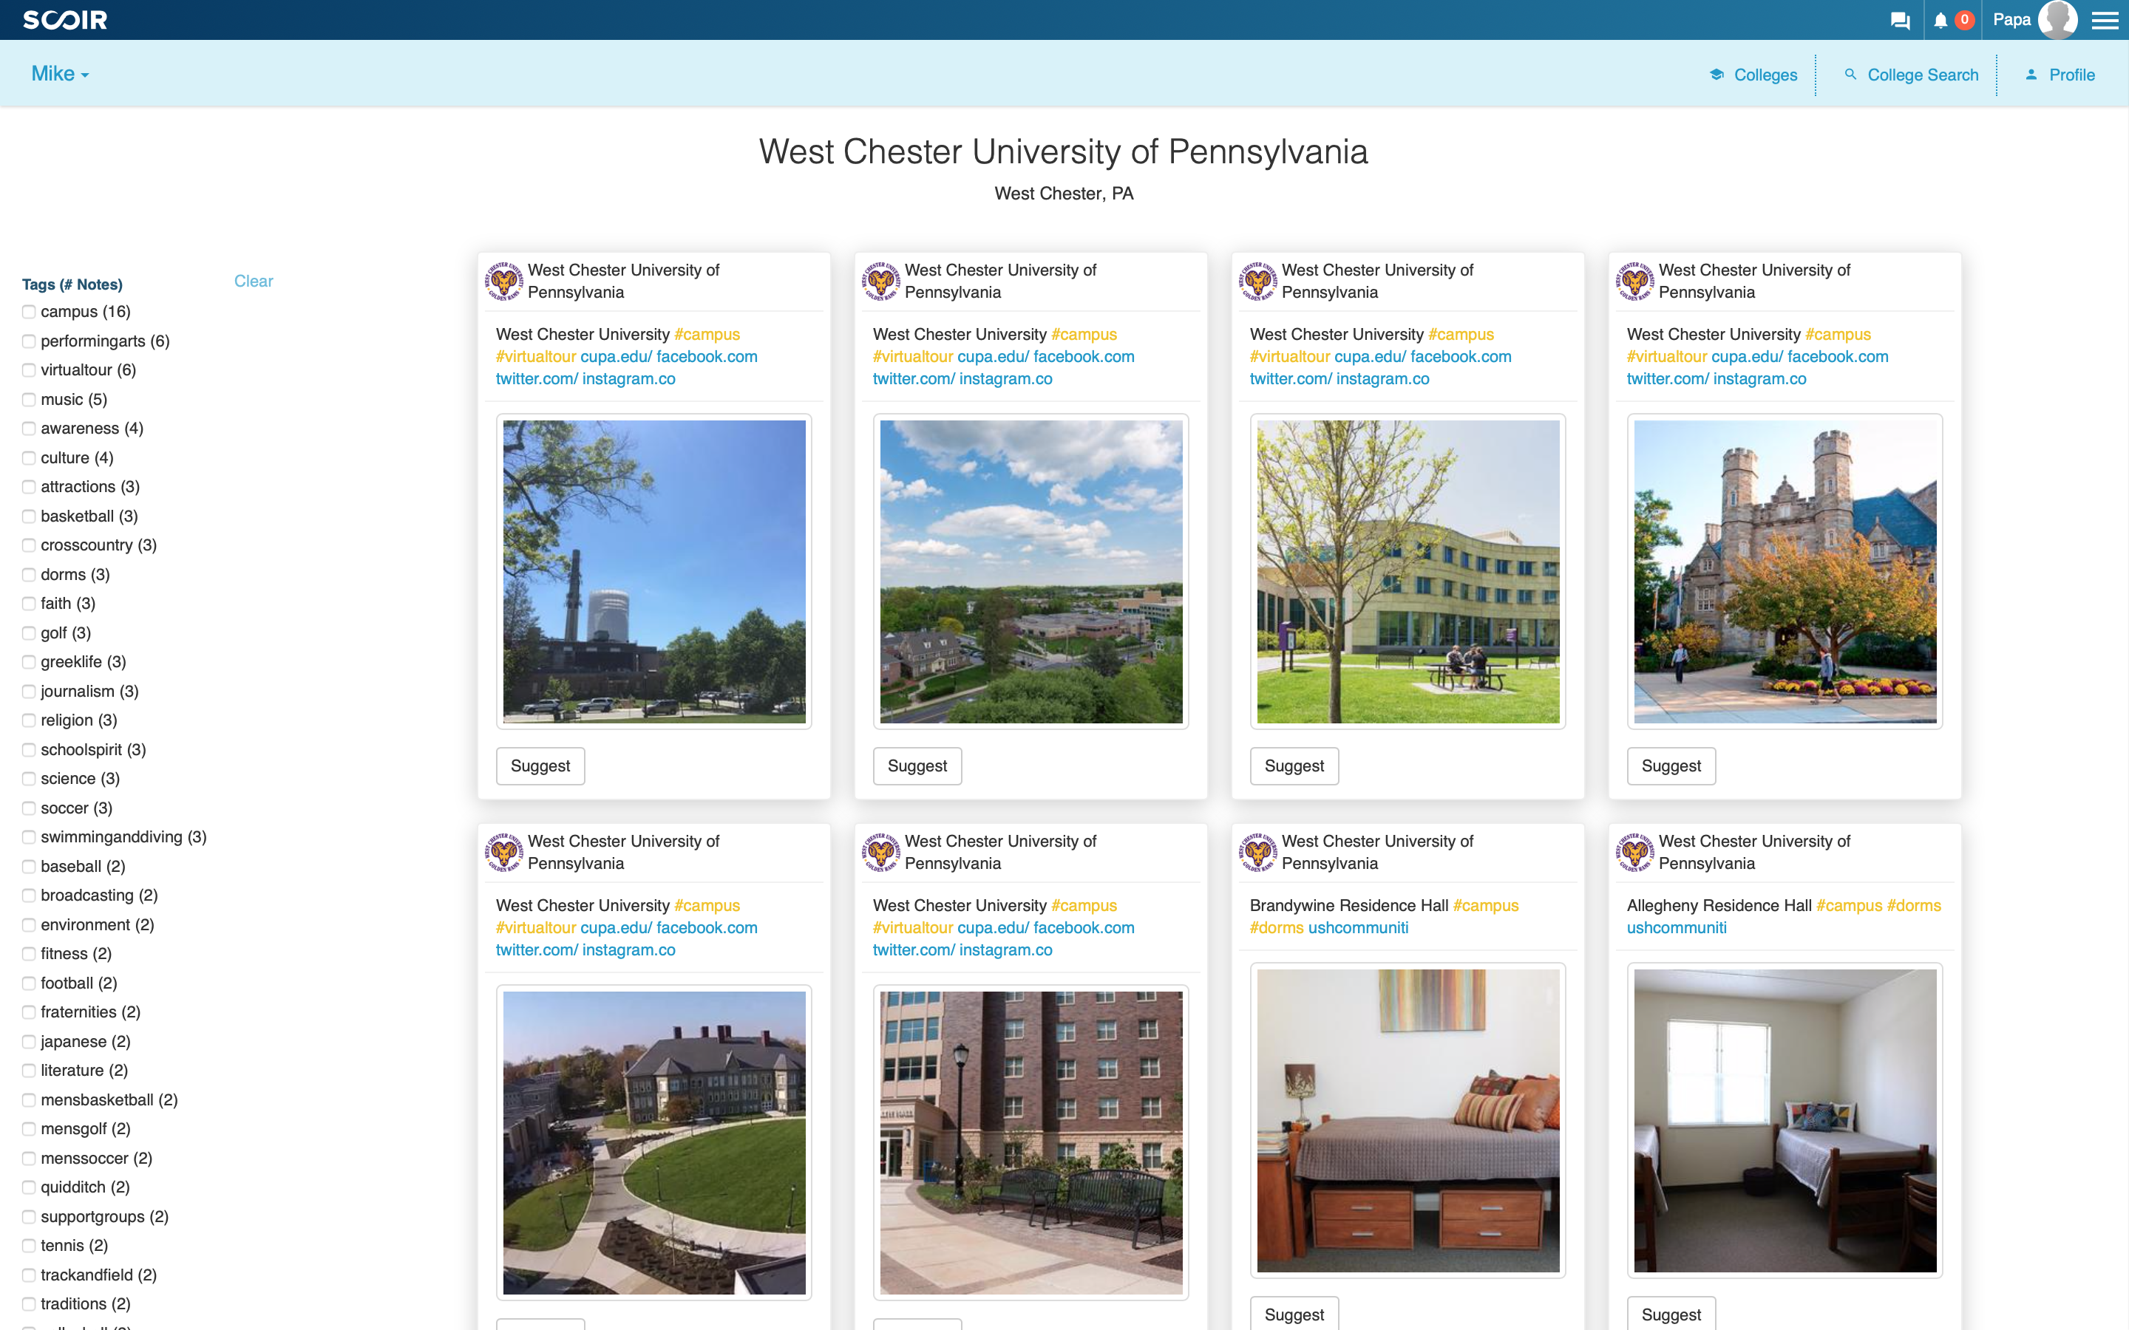The image size is (2129, 1330).
Task: Click golden rams logo on castle card
Action: (1634, 282)
